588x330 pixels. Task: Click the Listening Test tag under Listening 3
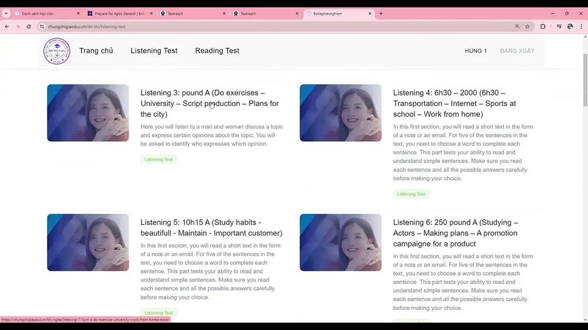tap(158, 160)
